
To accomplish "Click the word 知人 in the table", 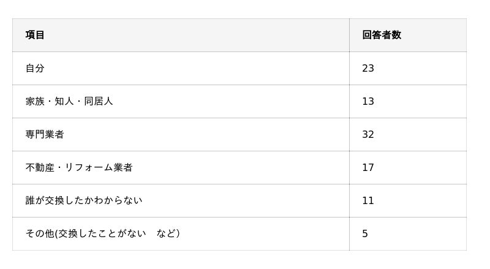I will coord(64,101).
